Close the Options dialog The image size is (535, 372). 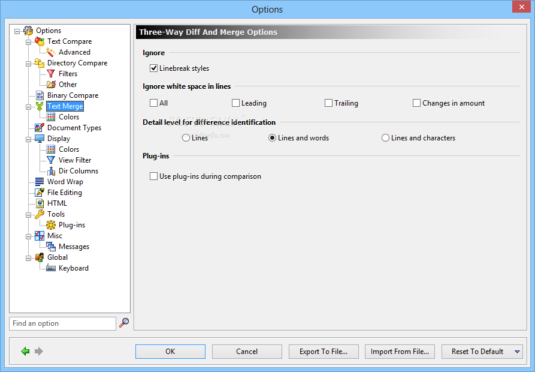[521, 7]
